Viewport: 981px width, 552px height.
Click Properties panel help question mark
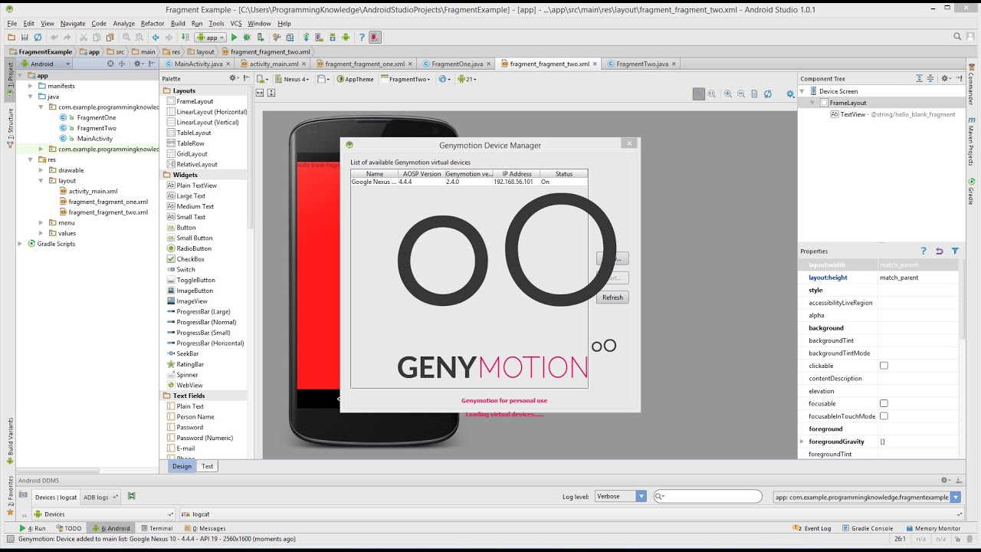tap(924, 251)
